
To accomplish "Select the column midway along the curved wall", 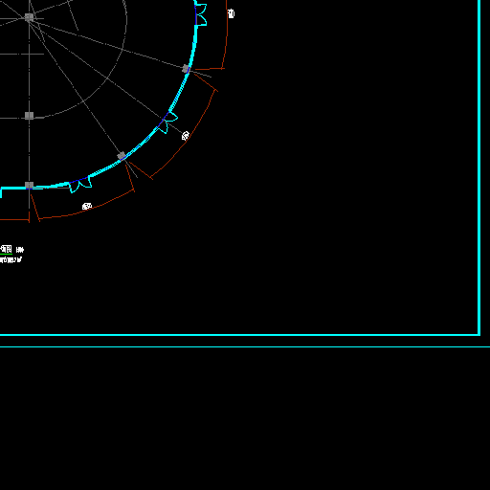I will click(x=122, y=156).
